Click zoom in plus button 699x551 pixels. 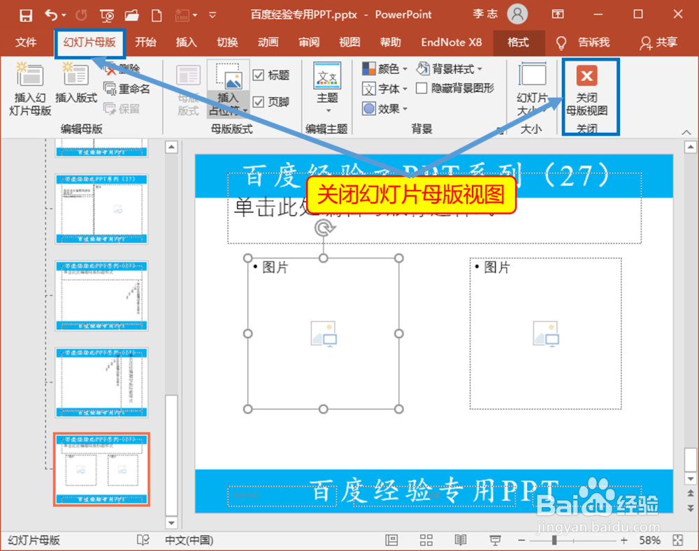coord(624,541)
